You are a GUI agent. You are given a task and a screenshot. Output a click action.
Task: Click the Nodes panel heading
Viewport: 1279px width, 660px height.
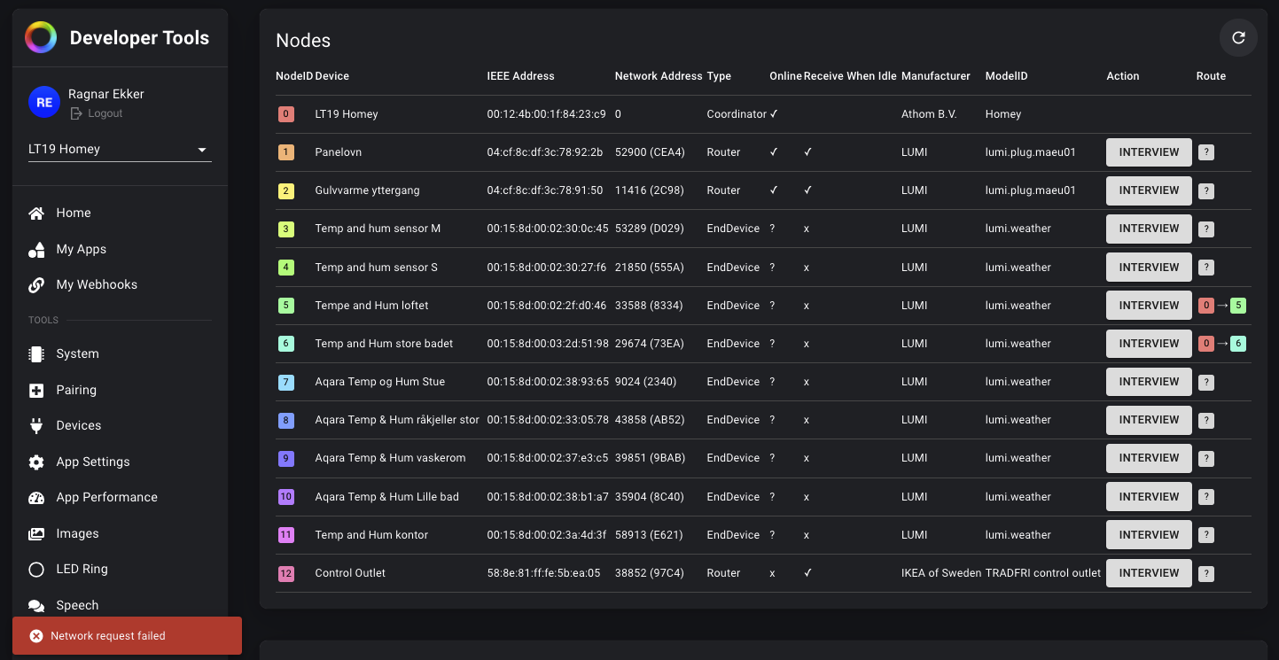click(303, 41)
